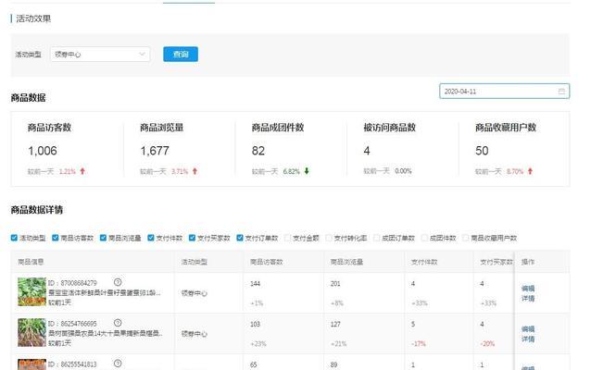Screen dimensions: 591x370
Task: Click page view count 201 in first row
Action: [x=335, y=283]
